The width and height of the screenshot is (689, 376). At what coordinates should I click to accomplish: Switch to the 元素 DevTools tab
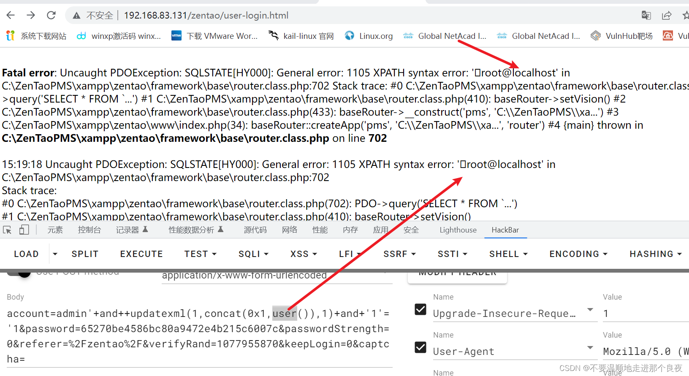pos(55,230)
